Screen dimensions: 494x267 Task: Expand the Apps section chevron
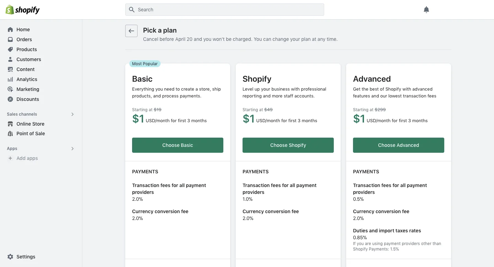coord(72,149)
